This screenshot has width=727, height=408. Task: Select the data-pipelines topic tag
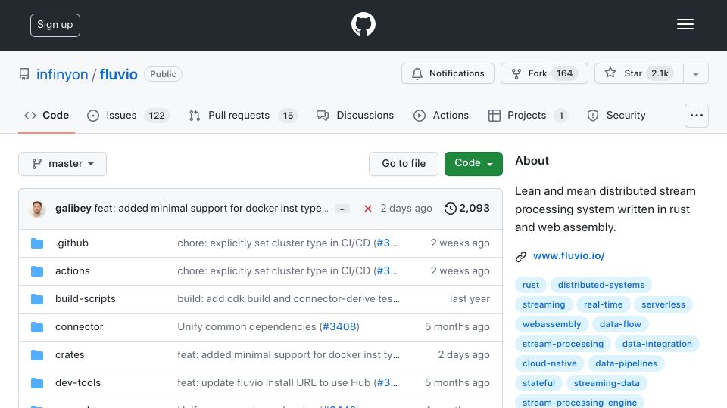tap(626, 363)
